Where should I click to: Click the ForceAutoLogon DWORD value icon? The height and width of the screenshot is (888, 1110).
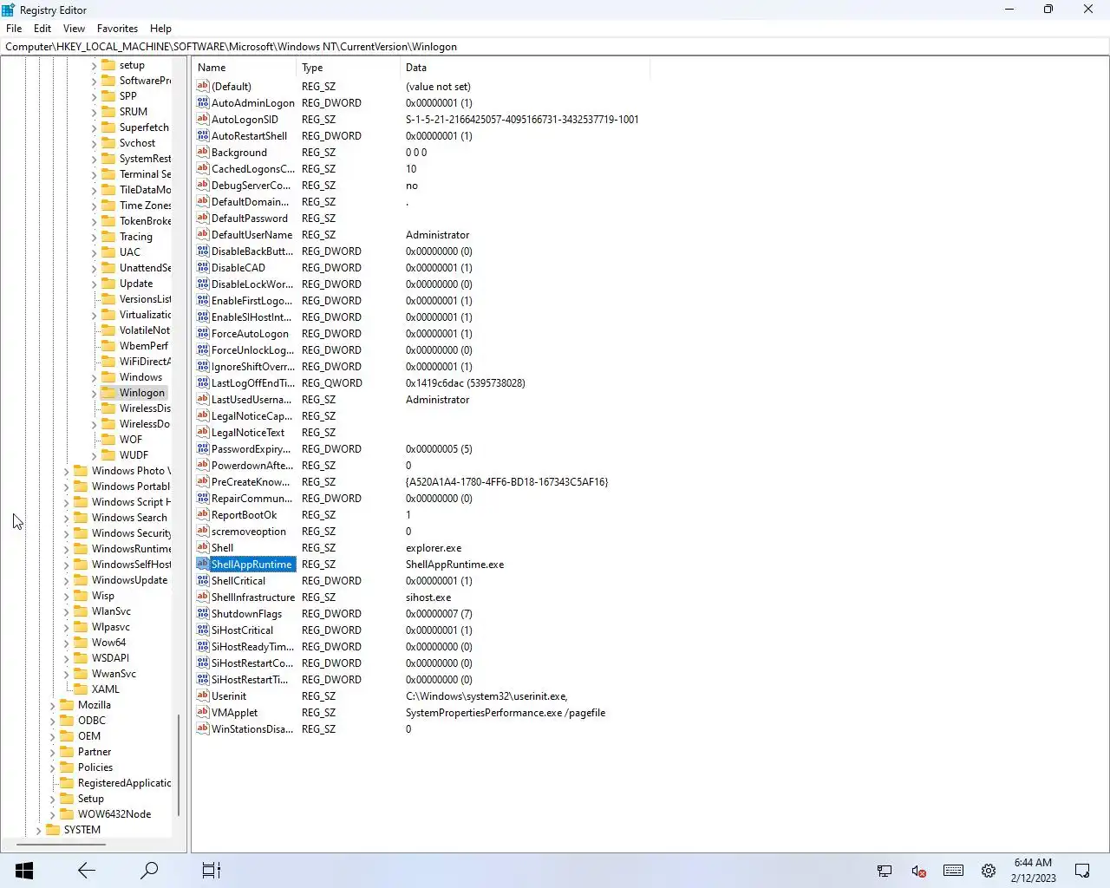203,333
